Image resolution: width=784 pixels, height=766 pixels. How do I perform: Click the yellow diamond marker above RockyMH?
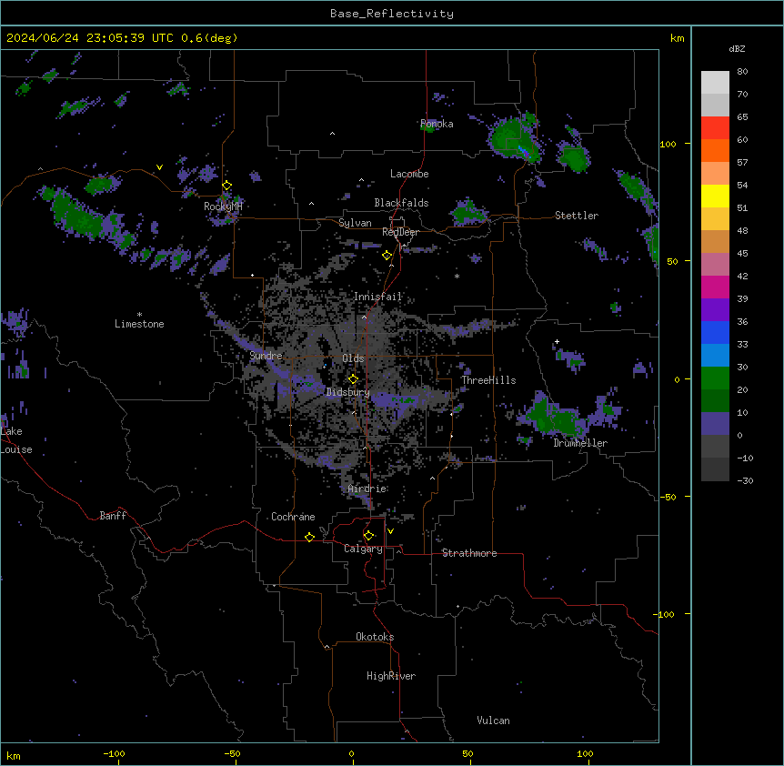(226, 186)
